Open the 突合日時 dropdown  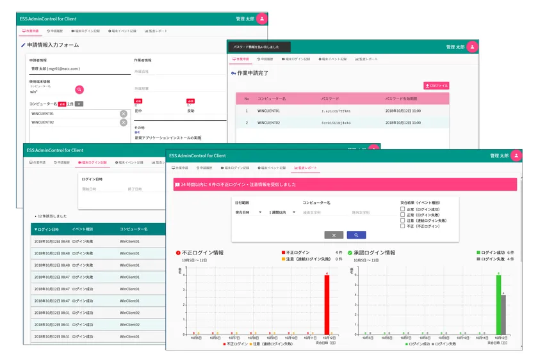click(249, 212)
